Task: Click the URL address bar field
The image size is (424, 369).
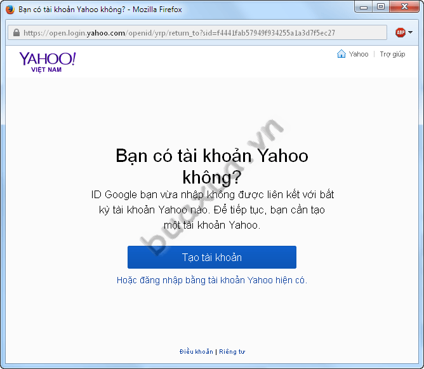Action: pyautogui.click(x=197, y=33)
